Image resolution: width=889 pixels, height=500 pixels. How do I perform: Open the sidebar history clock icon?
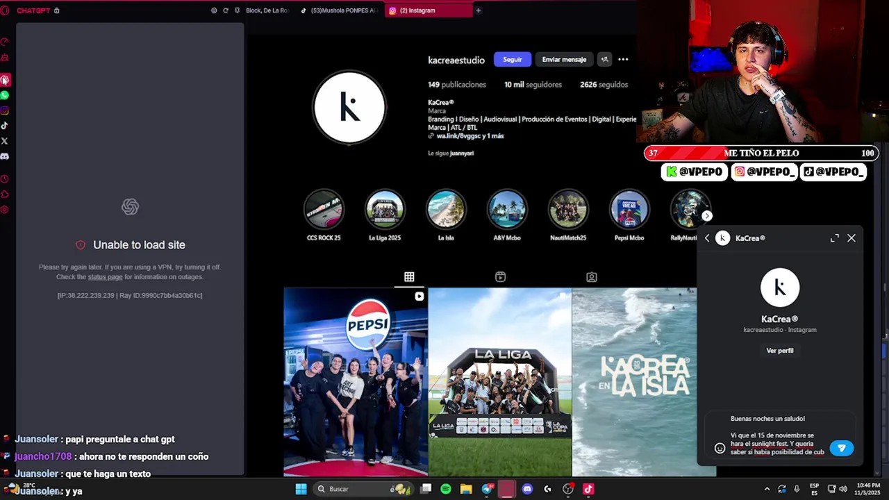4,179
